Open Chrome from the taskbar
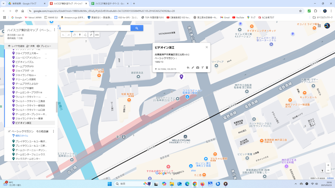The height and width of the screenshot is (188, 335). pos(195,184)
